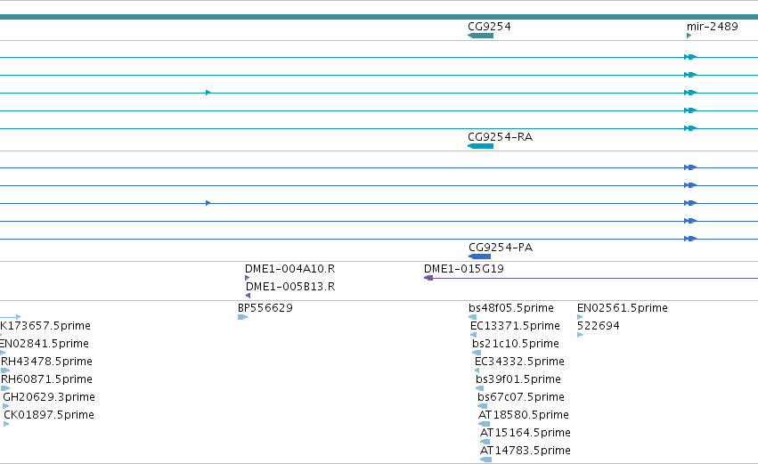
Task: Click the BP556629 label text
Action: [x=265, y=308]
